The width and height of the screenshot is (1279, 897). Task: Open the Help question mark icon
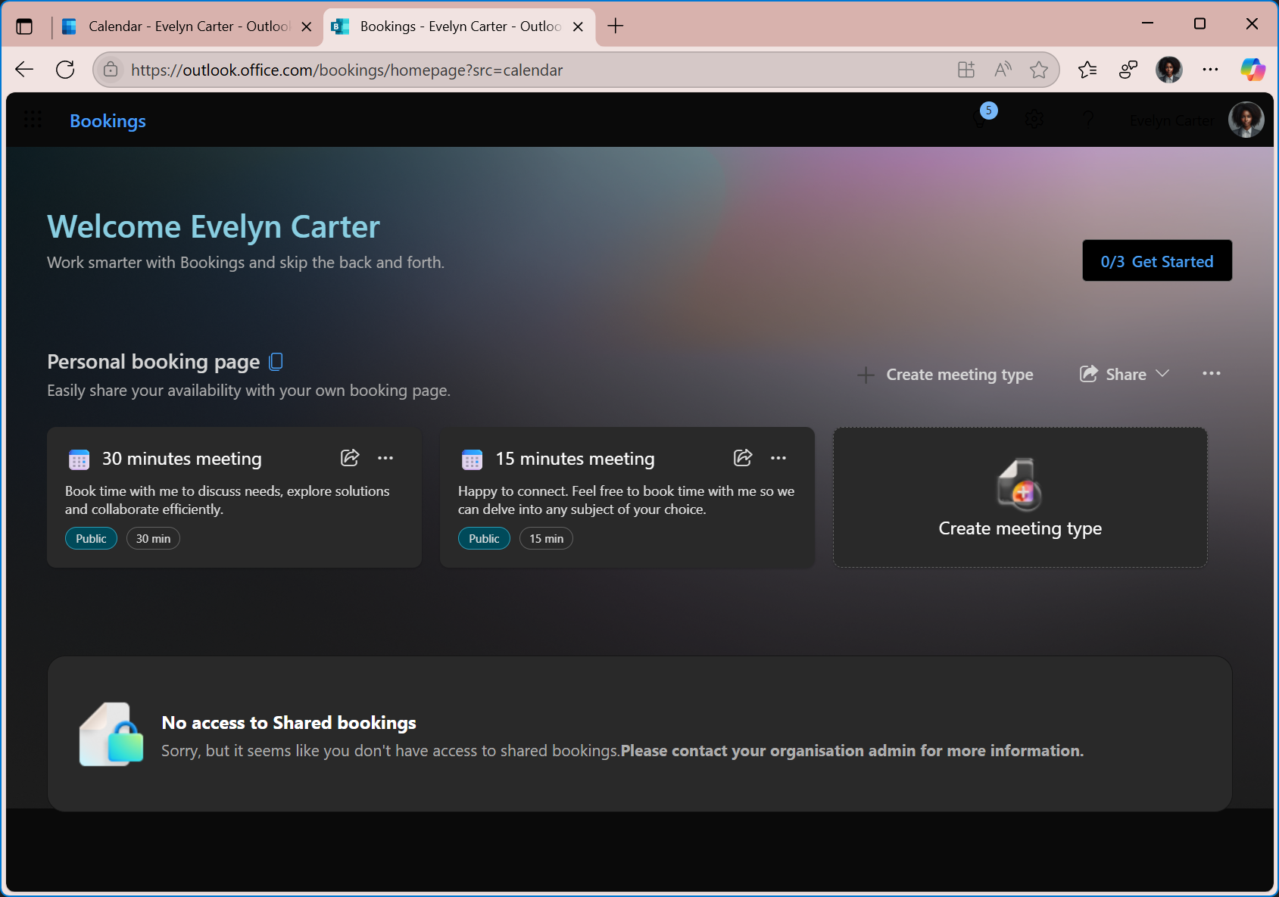(1088, 119)
